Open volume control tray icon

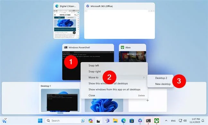pos(185,121)
